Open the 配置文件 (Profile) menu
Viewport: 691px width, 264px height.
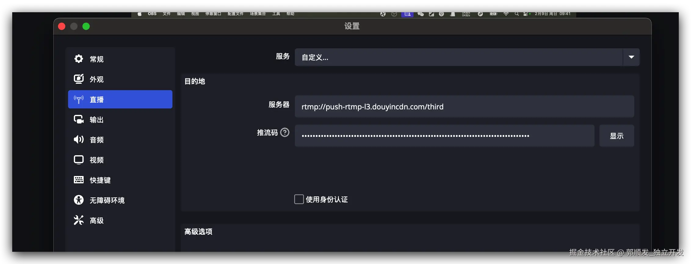click(235, 14)
